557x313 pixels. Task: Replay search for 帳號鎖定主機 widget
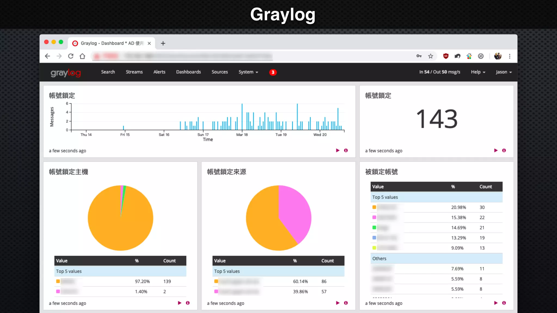[x=180, y=303]
